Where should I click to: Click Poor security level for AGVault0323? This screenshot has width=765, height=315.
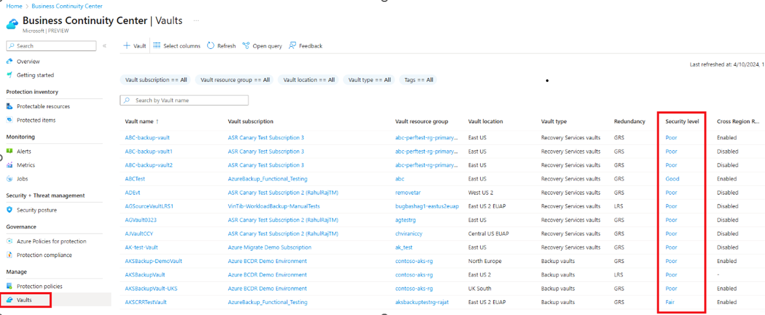point(671,220)
